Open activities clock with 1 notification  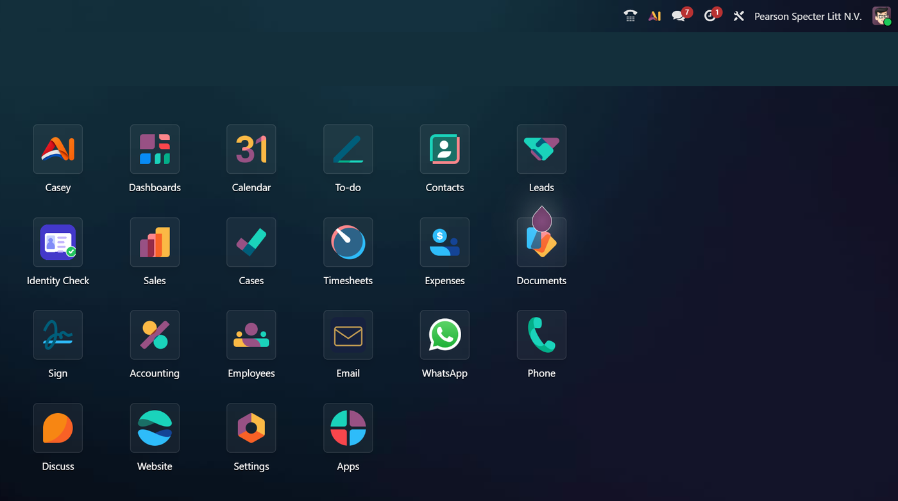(712, 15)
